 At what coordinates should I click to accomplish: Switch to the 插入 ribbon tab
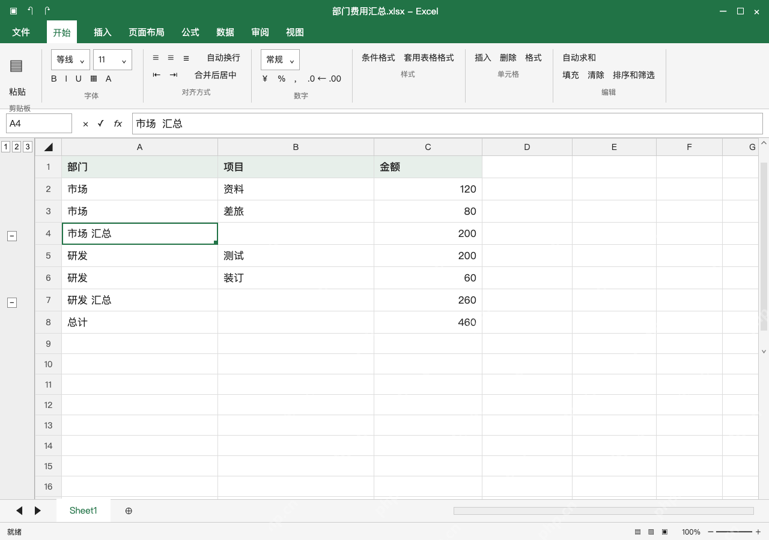click(x=103, y=32)
